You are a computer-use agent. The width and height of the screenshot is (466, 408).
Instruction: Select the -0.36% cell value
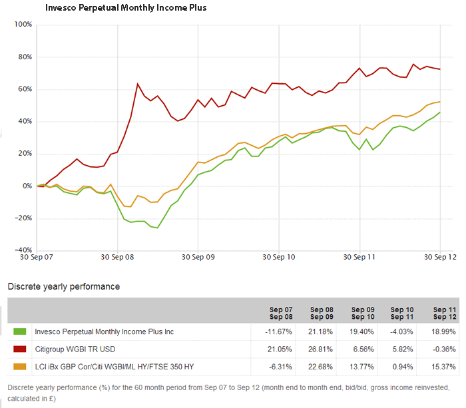coord(444,349)
